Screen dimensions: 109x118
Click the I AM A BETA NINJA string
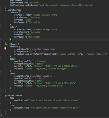click(x=66, y=83)
